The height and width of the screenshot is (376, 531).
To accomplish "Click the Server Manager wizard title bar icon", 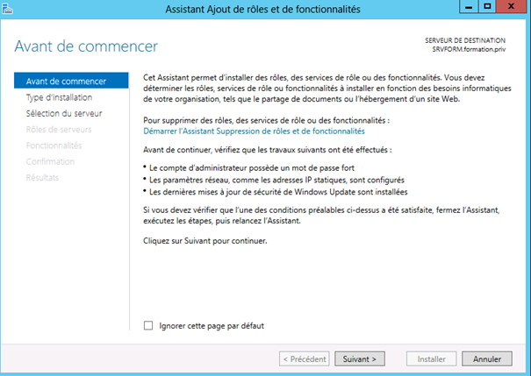I will [x=7, y=9].
